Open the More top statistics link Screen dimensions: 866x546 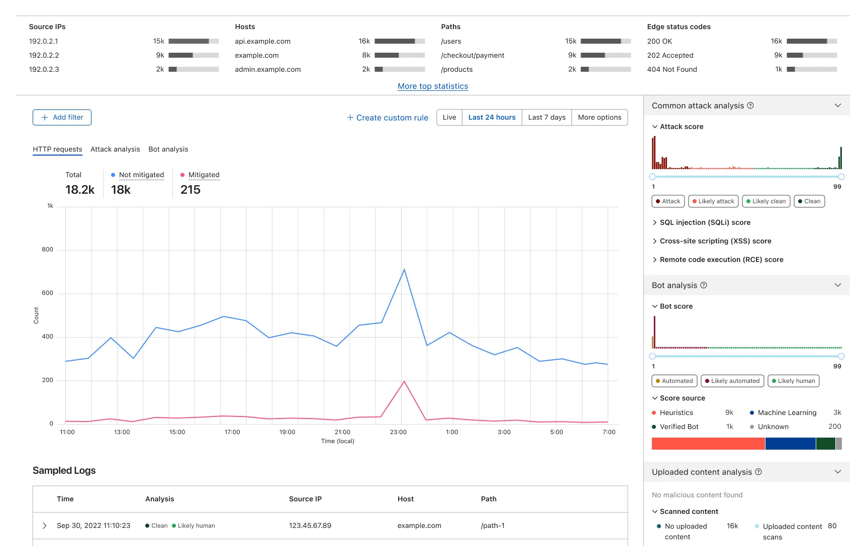coord(433,86)
